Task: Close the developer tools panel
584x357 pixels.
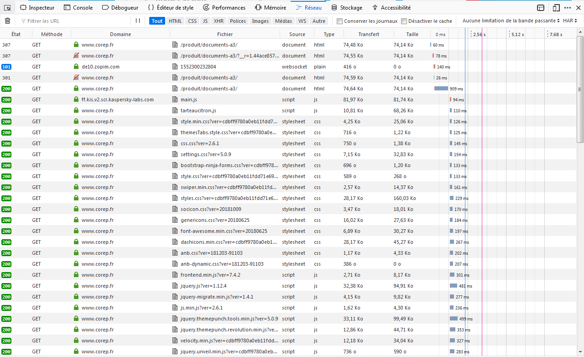Action: pyautogui.click(x=579, y=7)
